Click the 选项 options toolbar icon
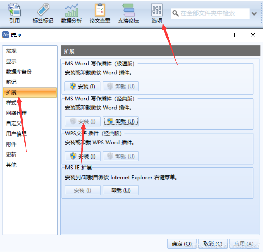The width and height of the screenshot is (263, 252). click(157, 13)
